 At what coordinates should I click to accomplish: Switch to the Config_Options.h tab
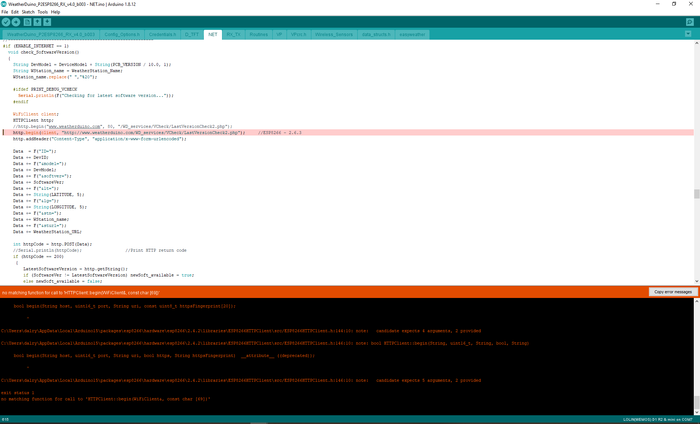click(x=122, y=35)
